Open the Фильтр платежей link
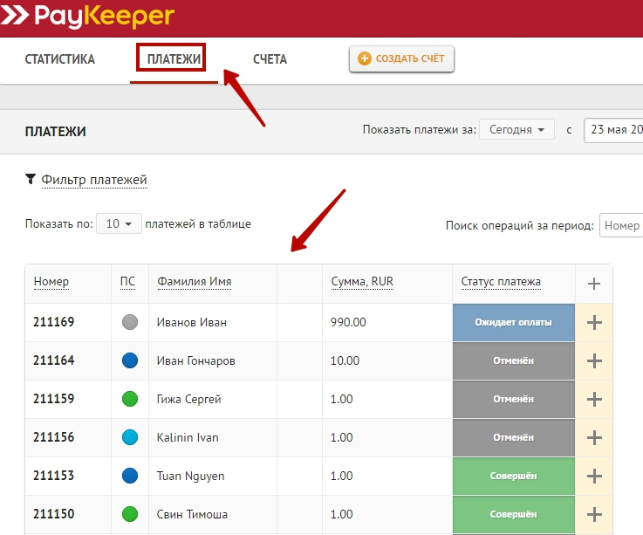Viewport: 643px width, 535px height. tap(94, 180)
